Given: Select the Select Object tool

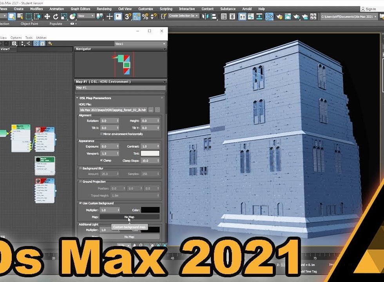Looking at the screenshot, I should pos(11,16).
